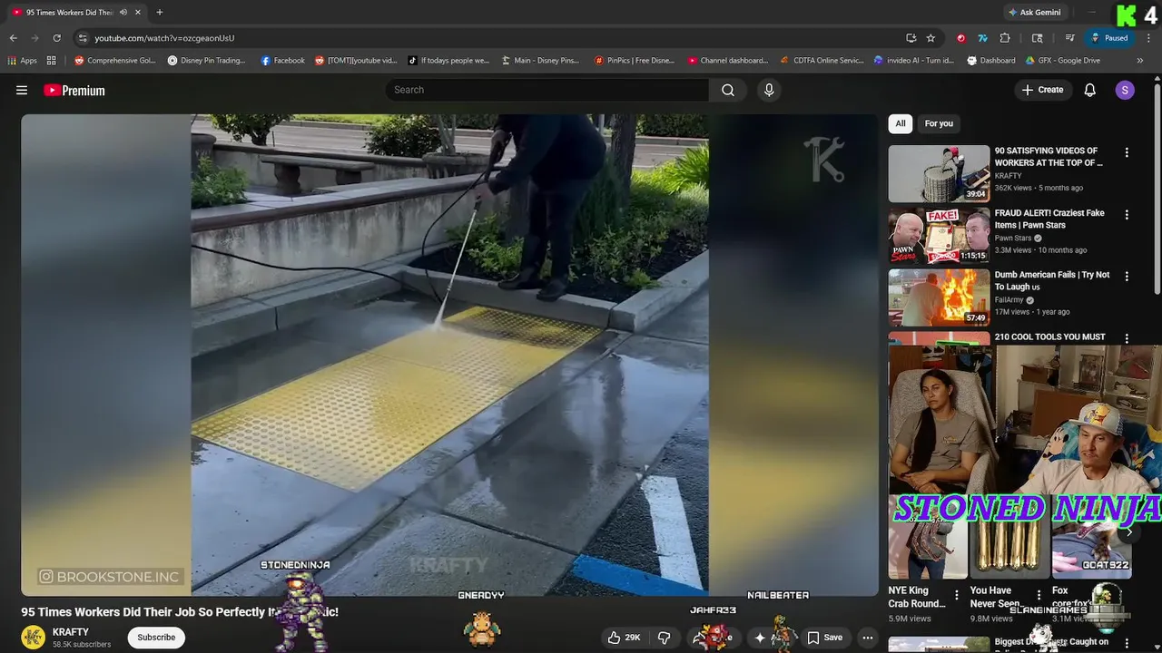
Task: Click the KRAFTY channel name
Action: tap(71, 632)
